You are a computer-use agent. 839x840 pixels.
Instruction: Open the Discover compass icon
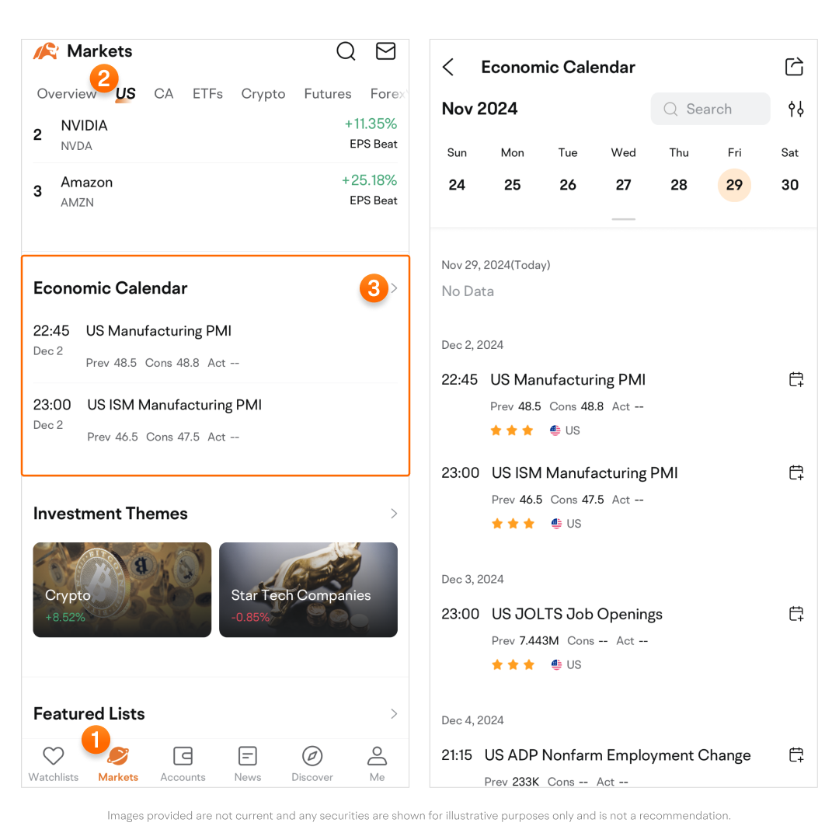[312, 763]
